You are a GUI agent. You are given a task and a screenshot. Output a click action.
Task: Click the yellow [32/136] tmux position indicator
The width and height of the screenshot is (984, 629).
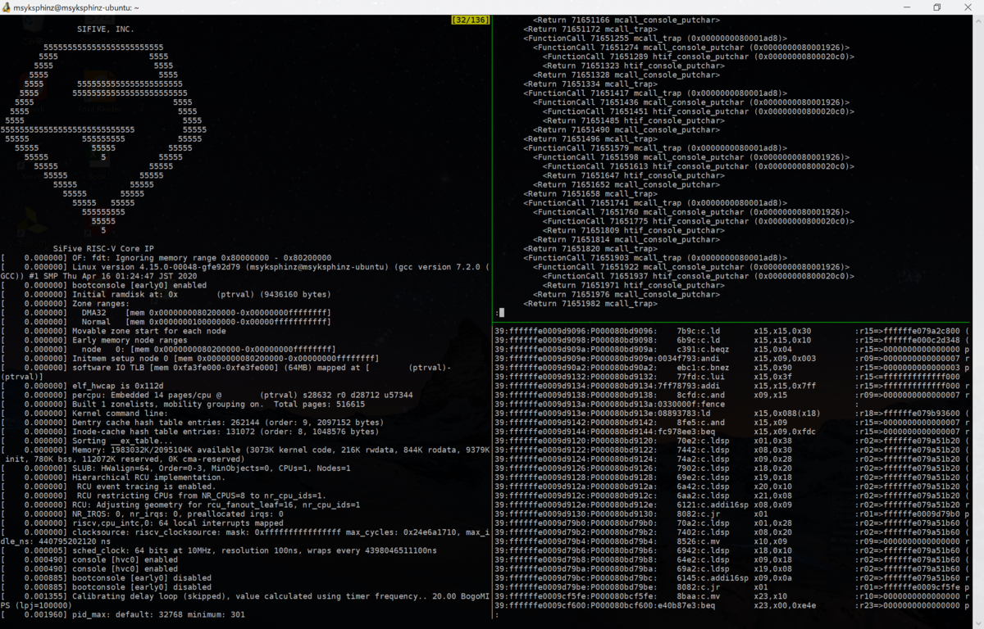coord(470,20)
